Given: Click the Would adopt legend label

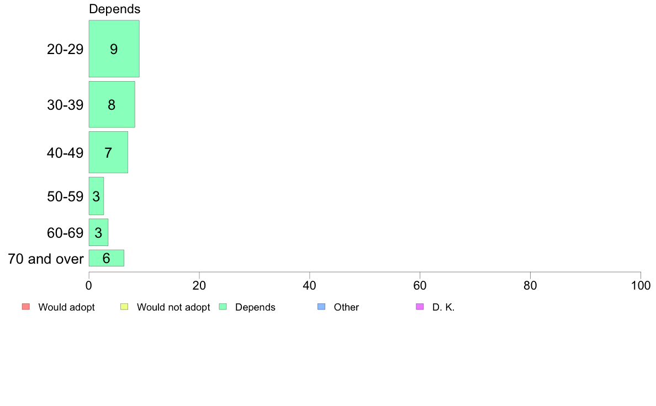Looking at the screenshot, I should 66,307.
